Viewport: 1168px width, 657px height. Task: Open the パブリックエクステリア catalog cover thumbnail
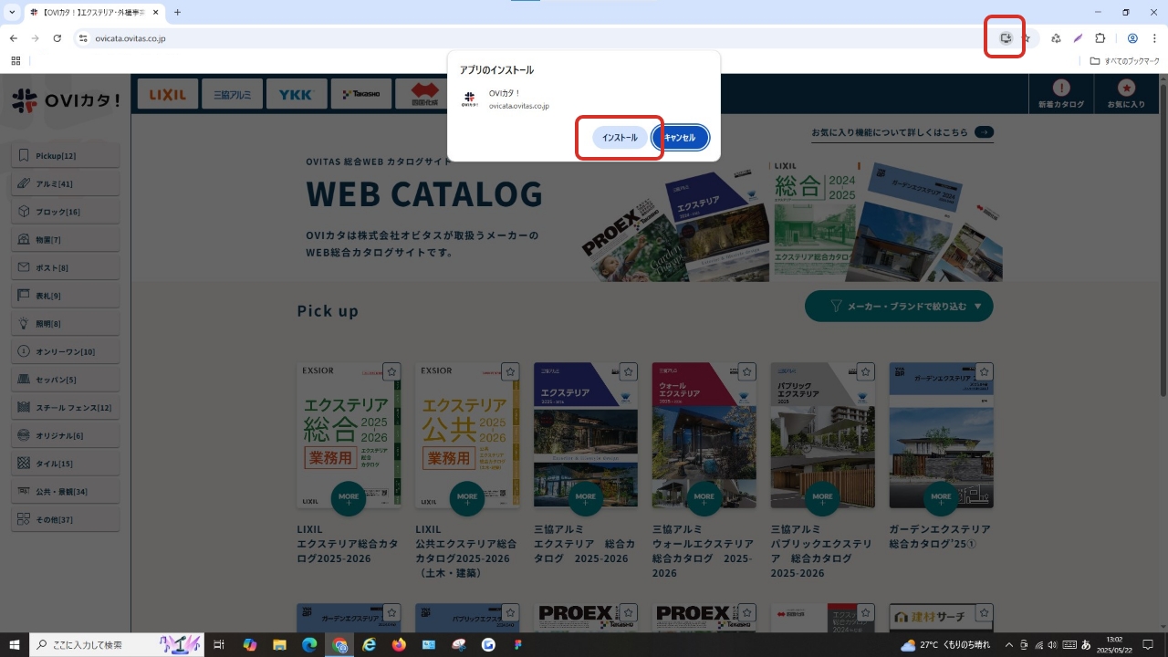coord(823,435)
